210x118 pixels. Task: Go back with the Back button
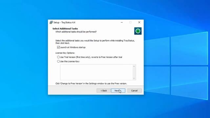[x=104, y=90]
